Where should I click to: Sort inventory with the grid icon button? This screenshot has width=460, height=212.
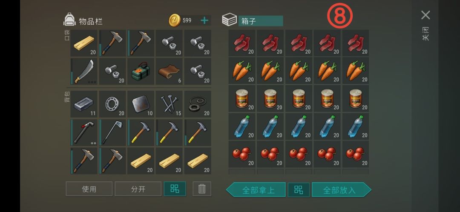pos(175,189)
